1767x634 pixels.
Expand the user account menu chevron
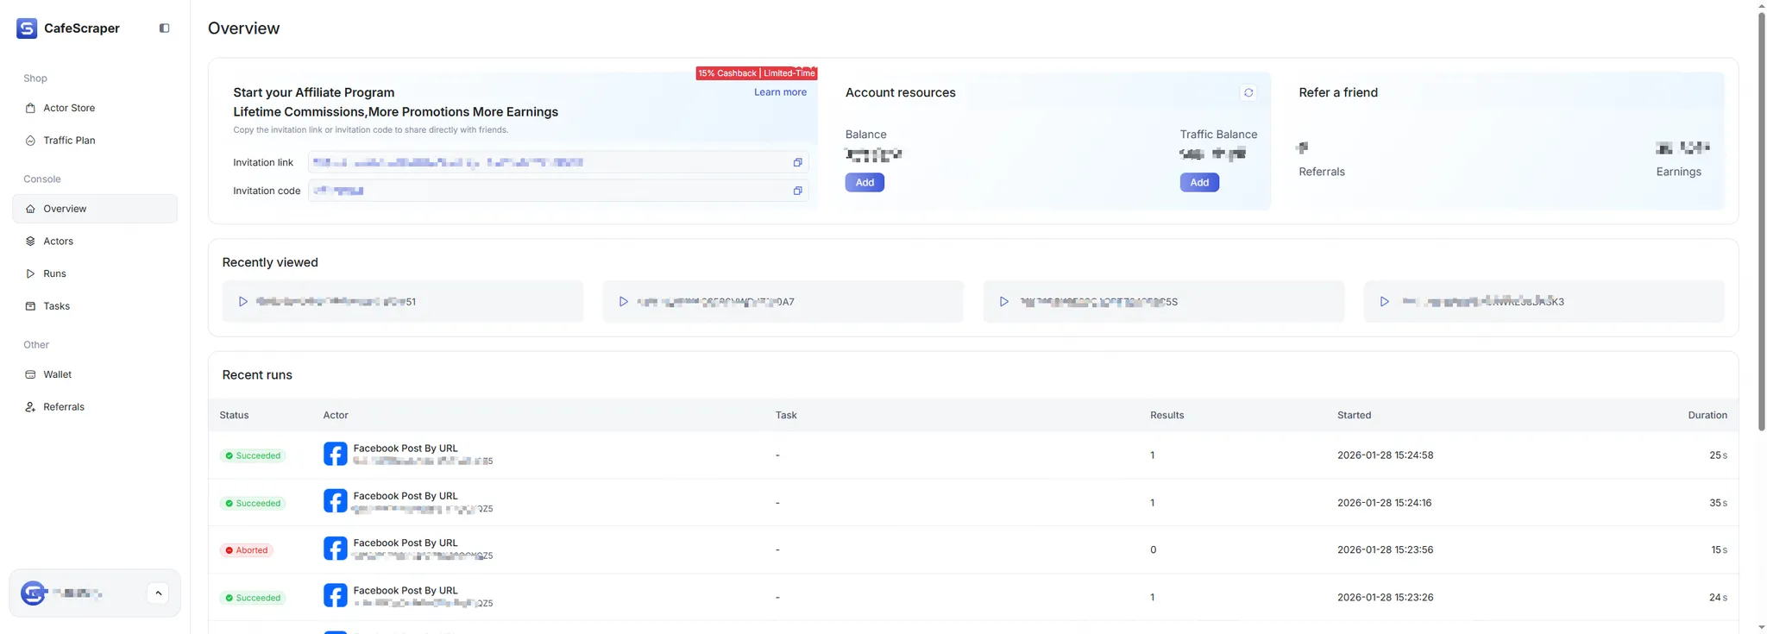158,593
